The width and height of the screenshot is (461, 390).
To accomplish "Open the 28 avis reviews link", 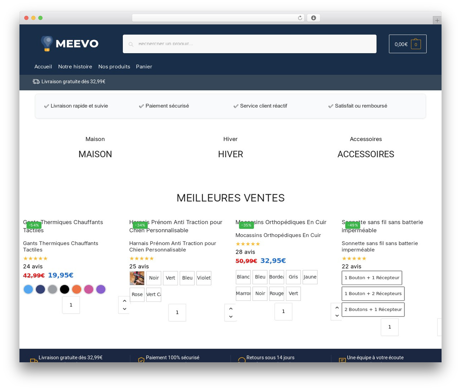I will pos(245,252).
